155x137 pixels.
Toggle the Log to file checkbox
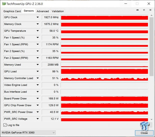5,125
